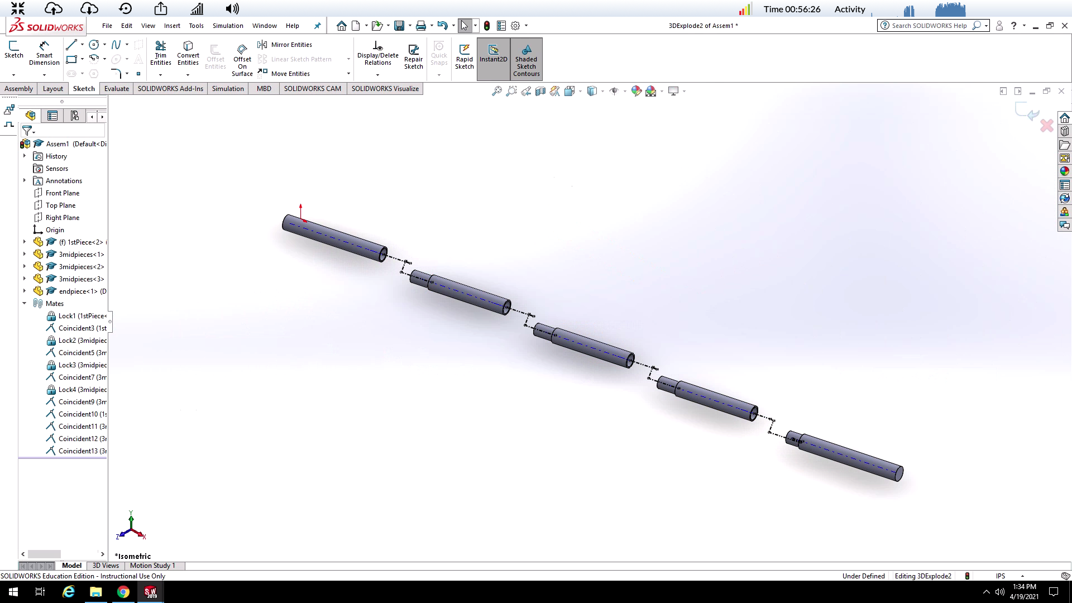The image size is (1072, 603).
Task: Switch to the Evaluate tab
Action: click(x=116, y=88)
